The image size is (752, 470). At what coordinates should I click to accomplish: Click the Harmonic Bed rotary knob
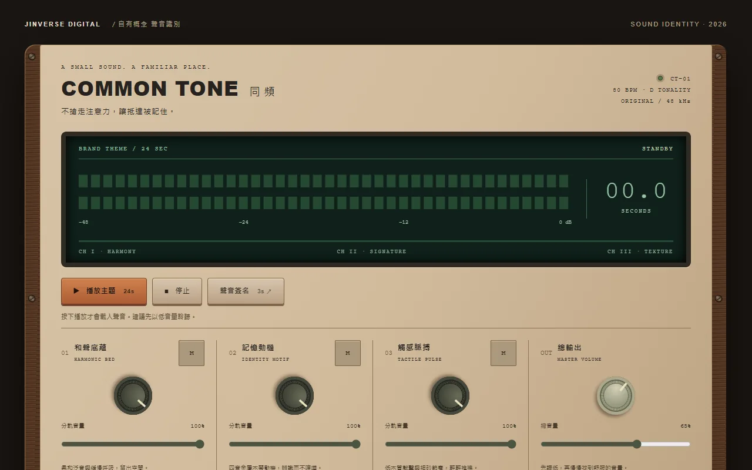[x=133, y=395]
